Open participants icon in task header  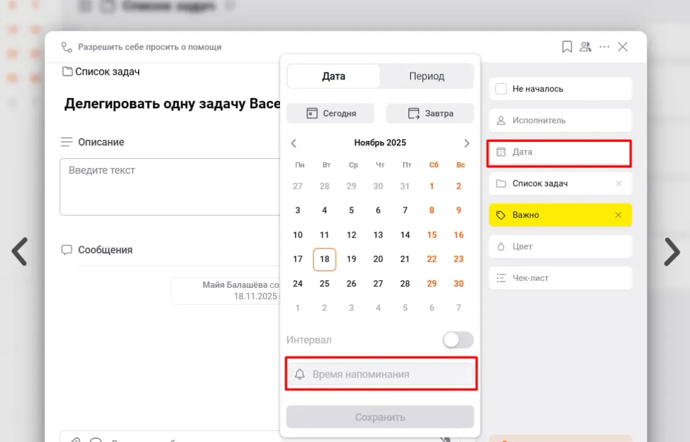click(585, 47)
